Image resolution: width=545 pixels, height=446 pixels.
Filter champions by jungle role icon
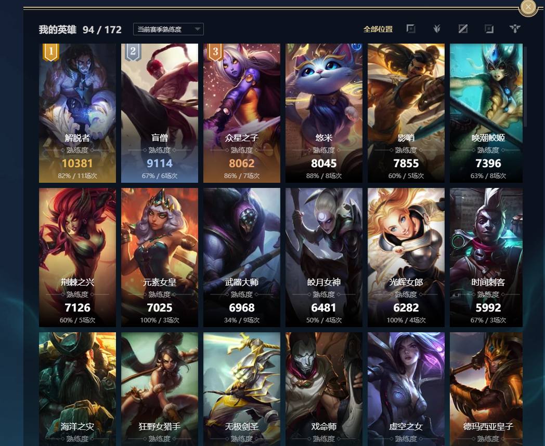click(437, 29)
